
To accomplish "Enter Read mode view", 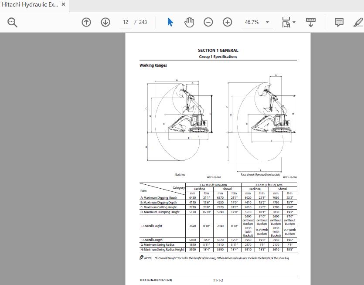I will [x=310, y=22].
